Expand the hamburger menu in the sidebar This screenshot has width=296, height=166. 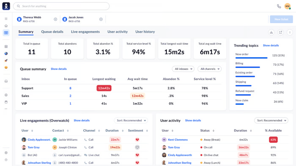6,19
